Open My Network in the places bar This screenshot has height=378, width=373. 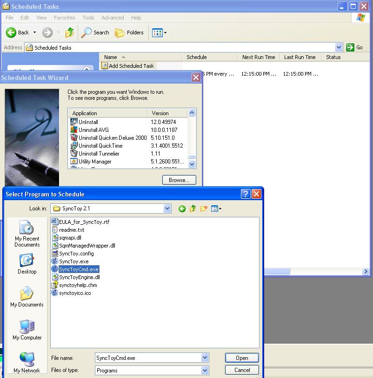coord(27,363)
